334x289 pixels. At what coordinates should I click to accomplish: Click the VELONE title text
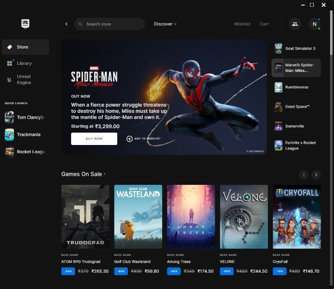(x=227, y=262)
